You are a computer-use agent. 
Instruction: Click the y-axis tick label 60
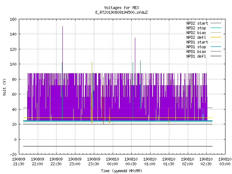coord(14,94)
